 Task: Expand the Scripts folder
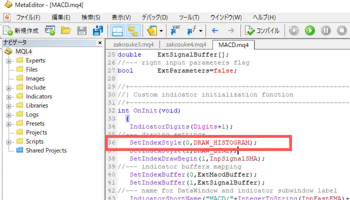8,142
